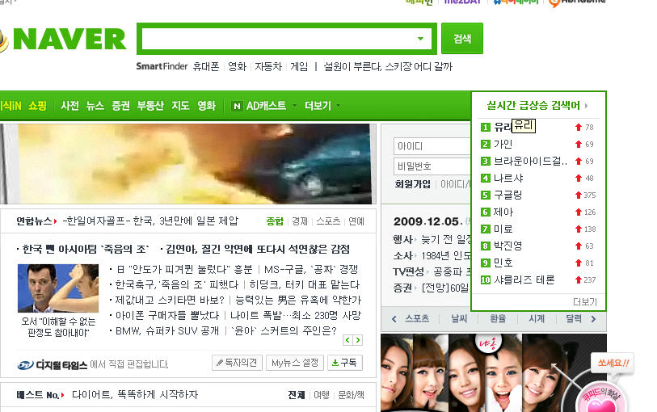The width and height of the screenshot is (657, 412).
Task: Switch news to the 종합 tab
Action: click(x=275, y=221)
